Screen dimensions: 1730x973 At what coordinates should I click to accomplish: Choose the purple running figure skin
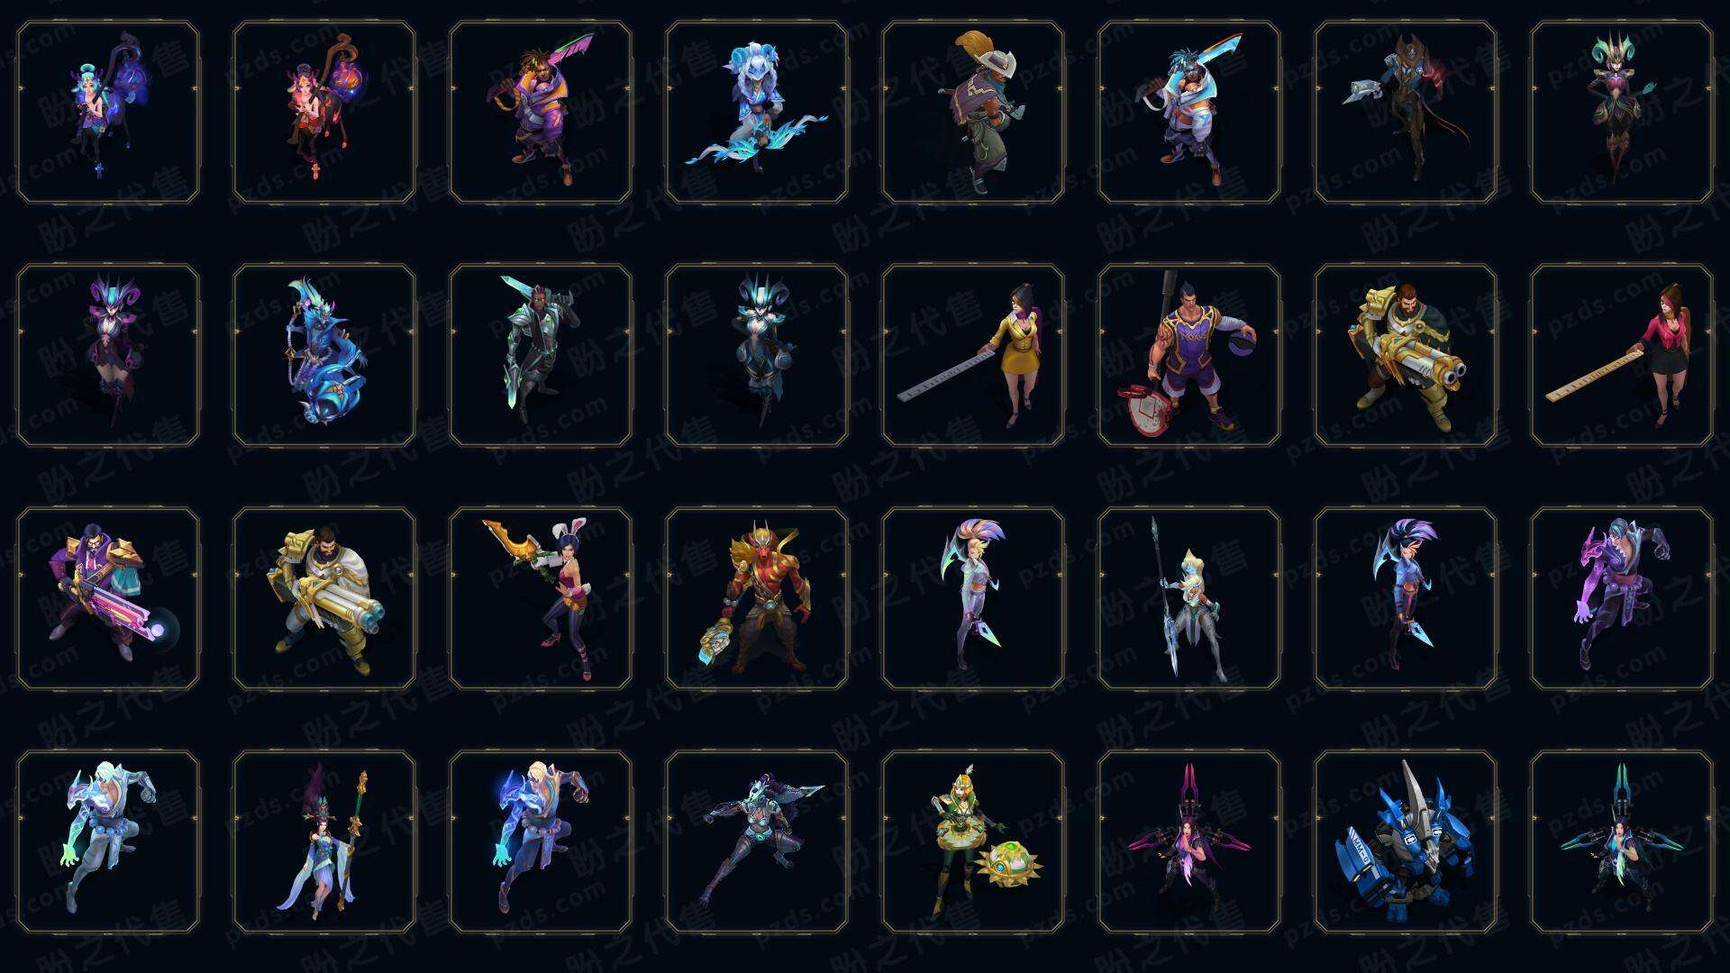click(x=1622, y=598)
